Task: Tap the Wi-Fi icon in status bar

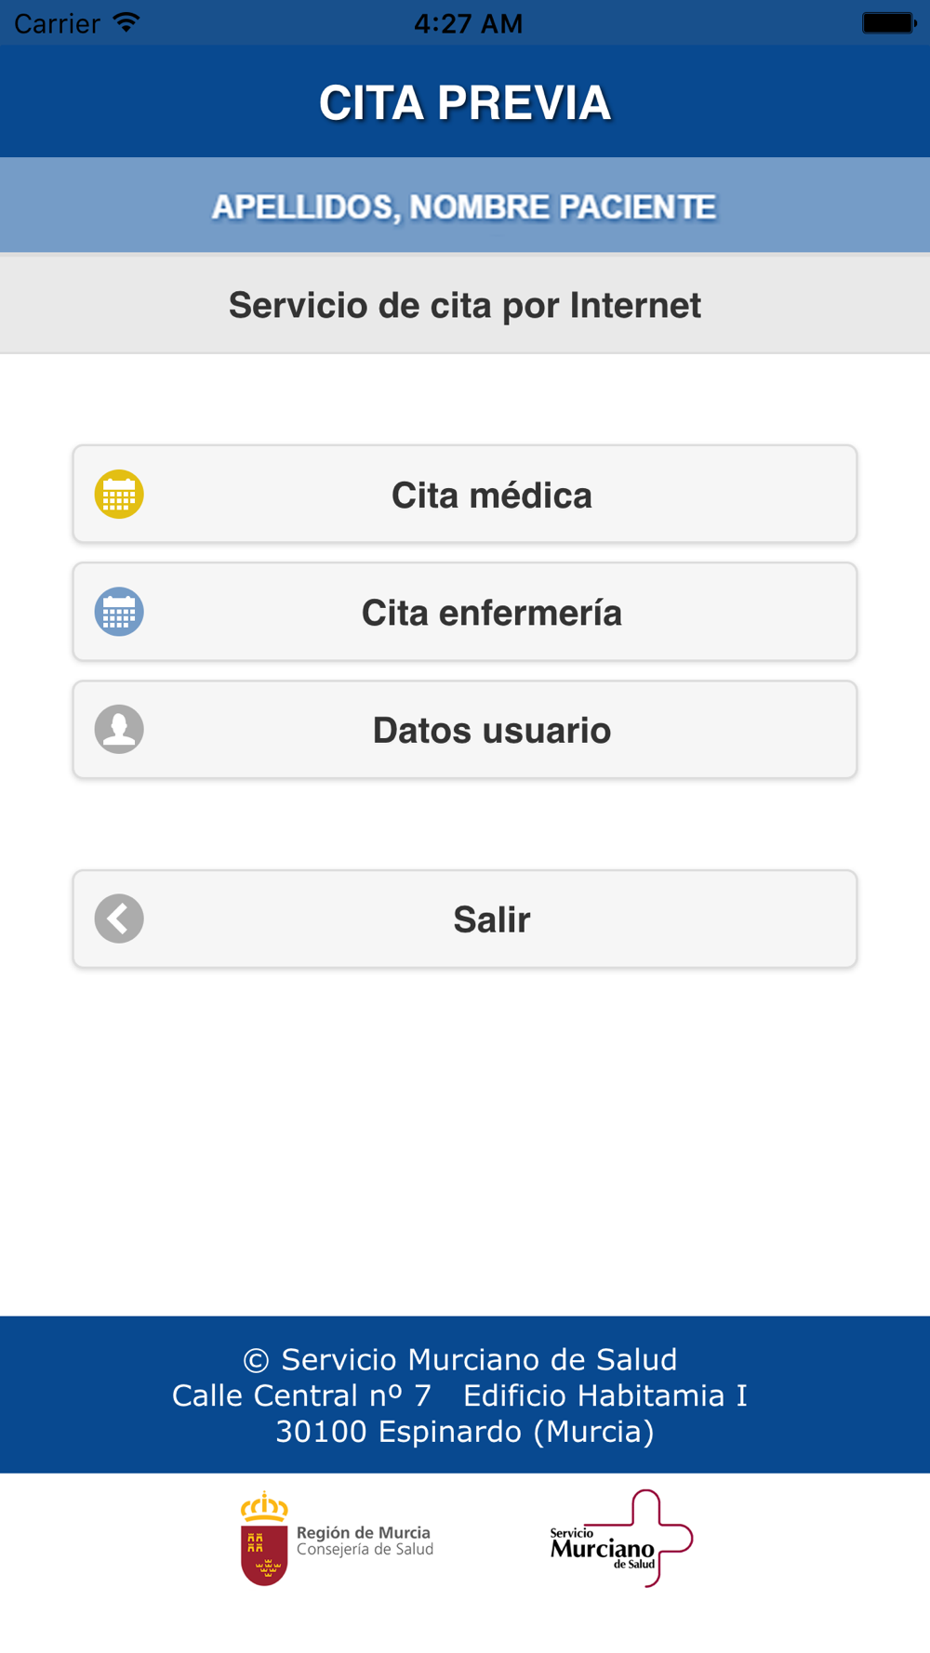Action: (x=126, y=22)
